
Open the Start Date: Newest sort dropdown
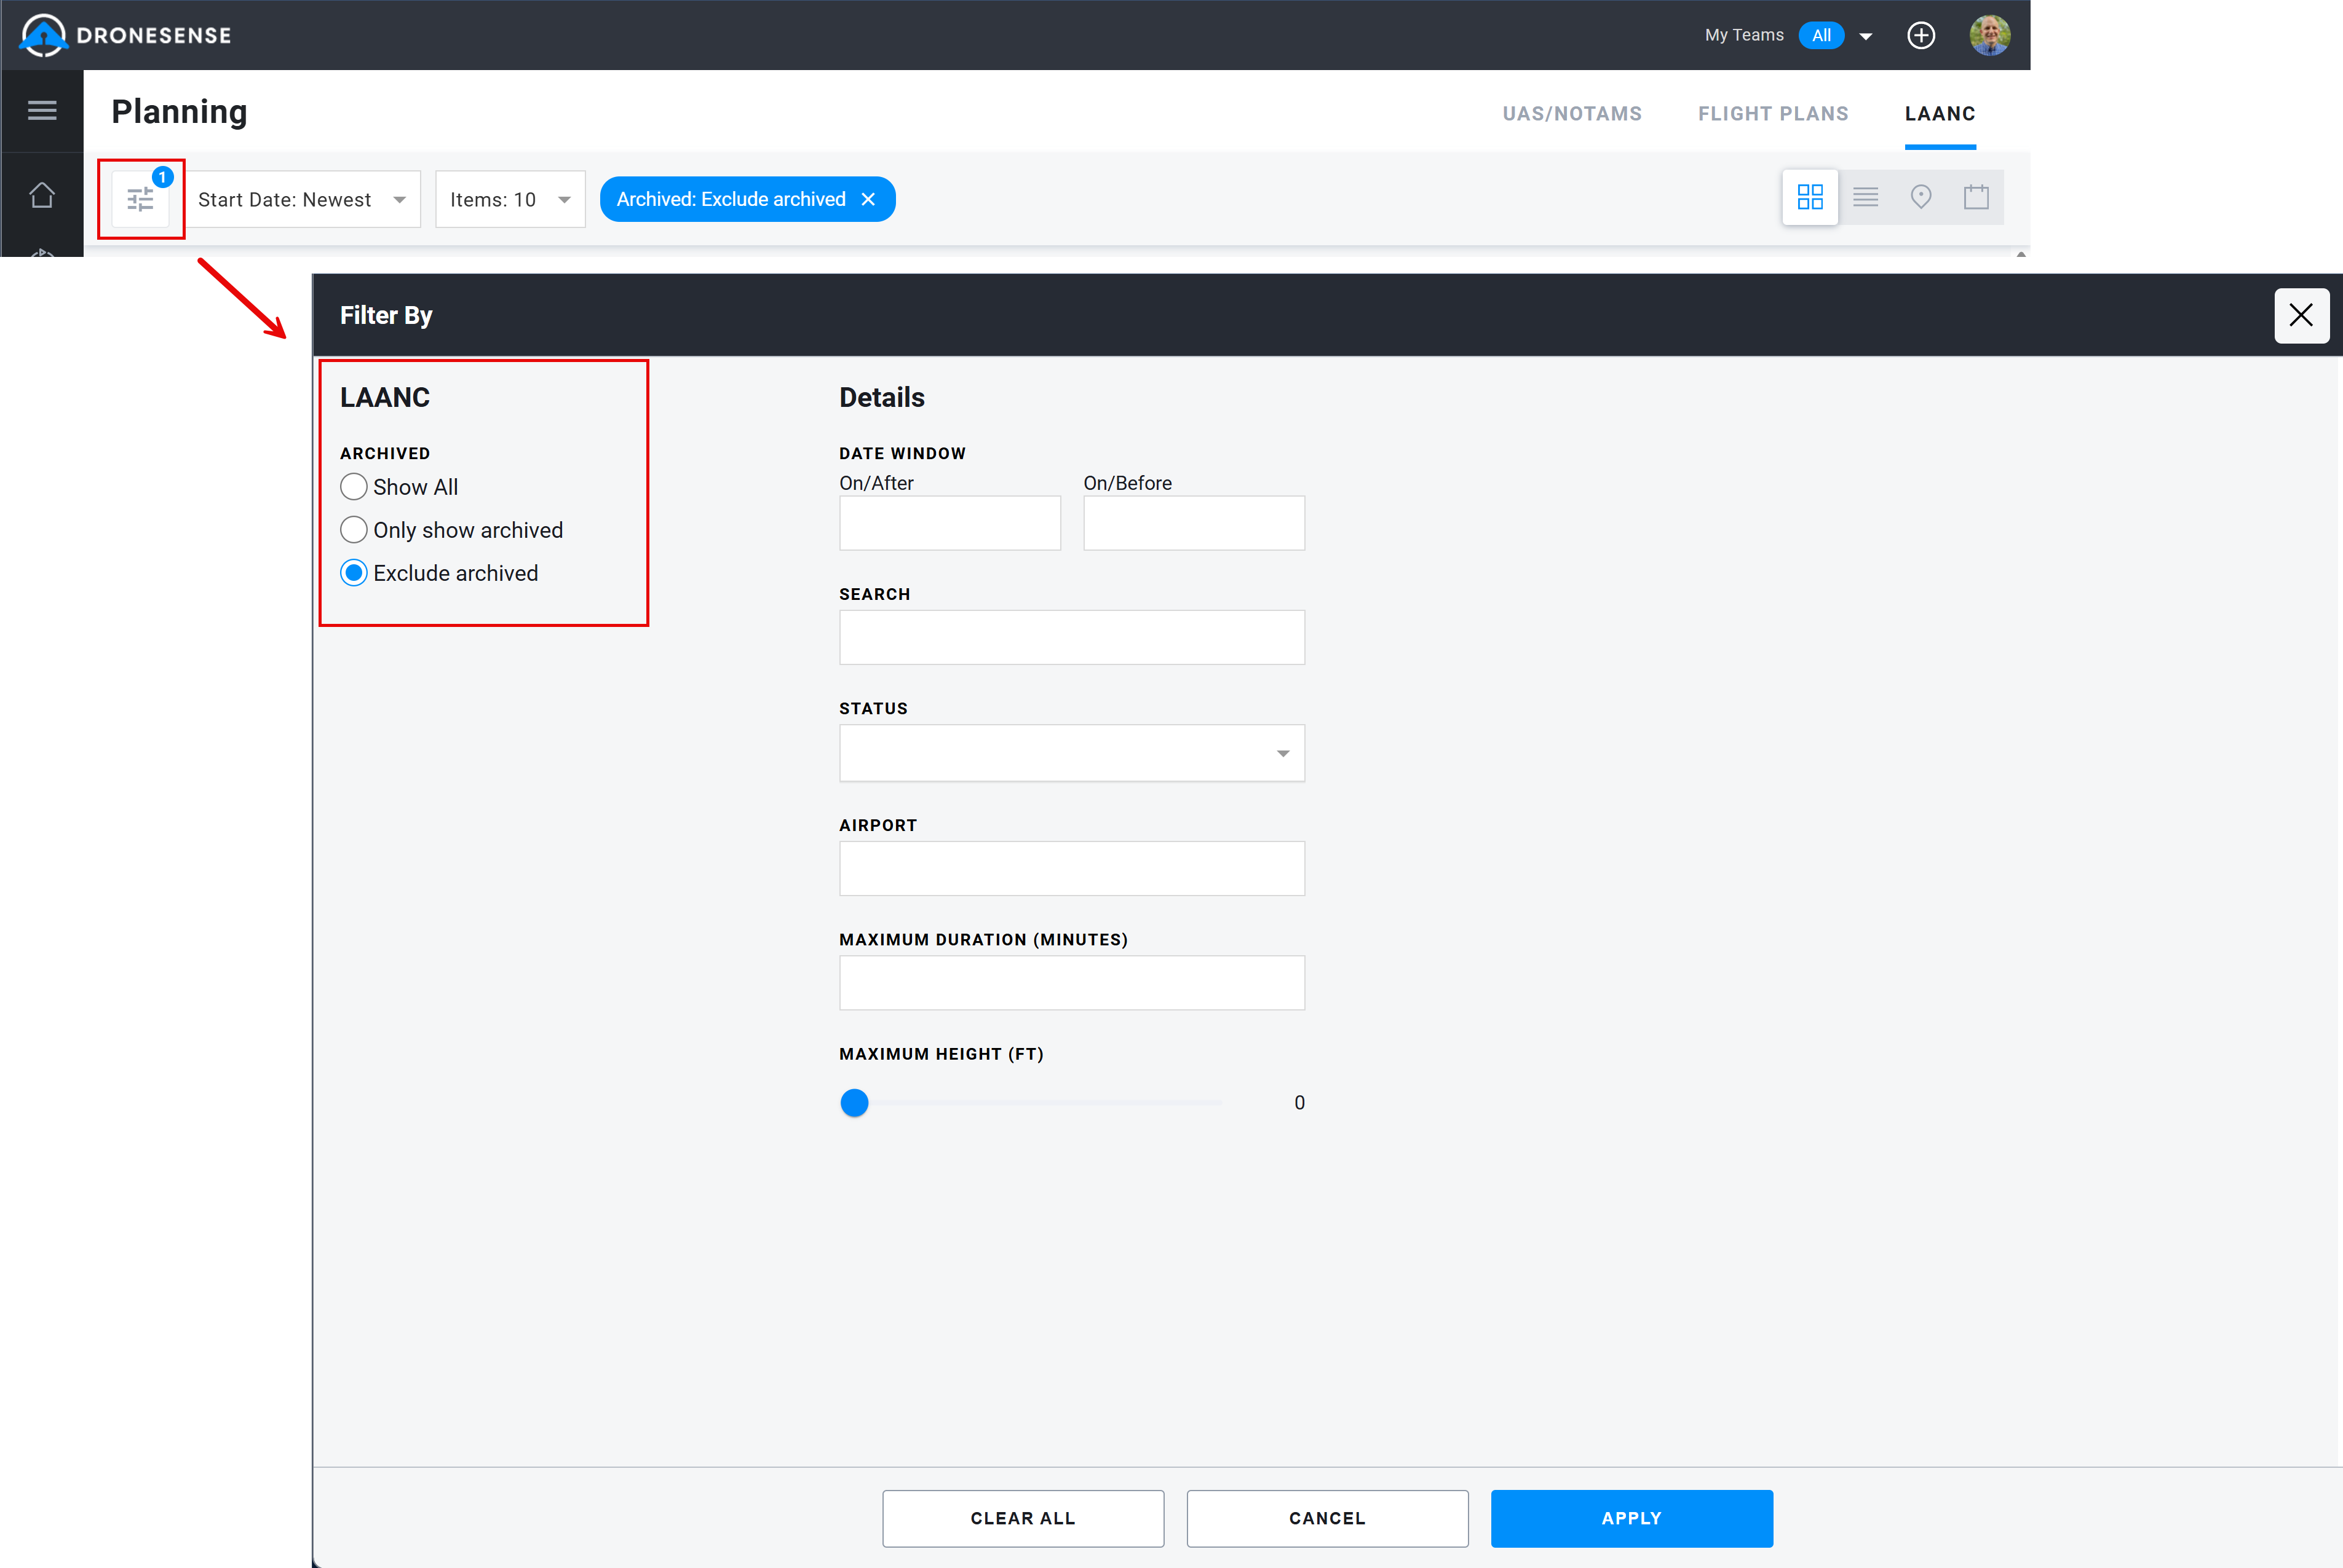click(302, 199)
